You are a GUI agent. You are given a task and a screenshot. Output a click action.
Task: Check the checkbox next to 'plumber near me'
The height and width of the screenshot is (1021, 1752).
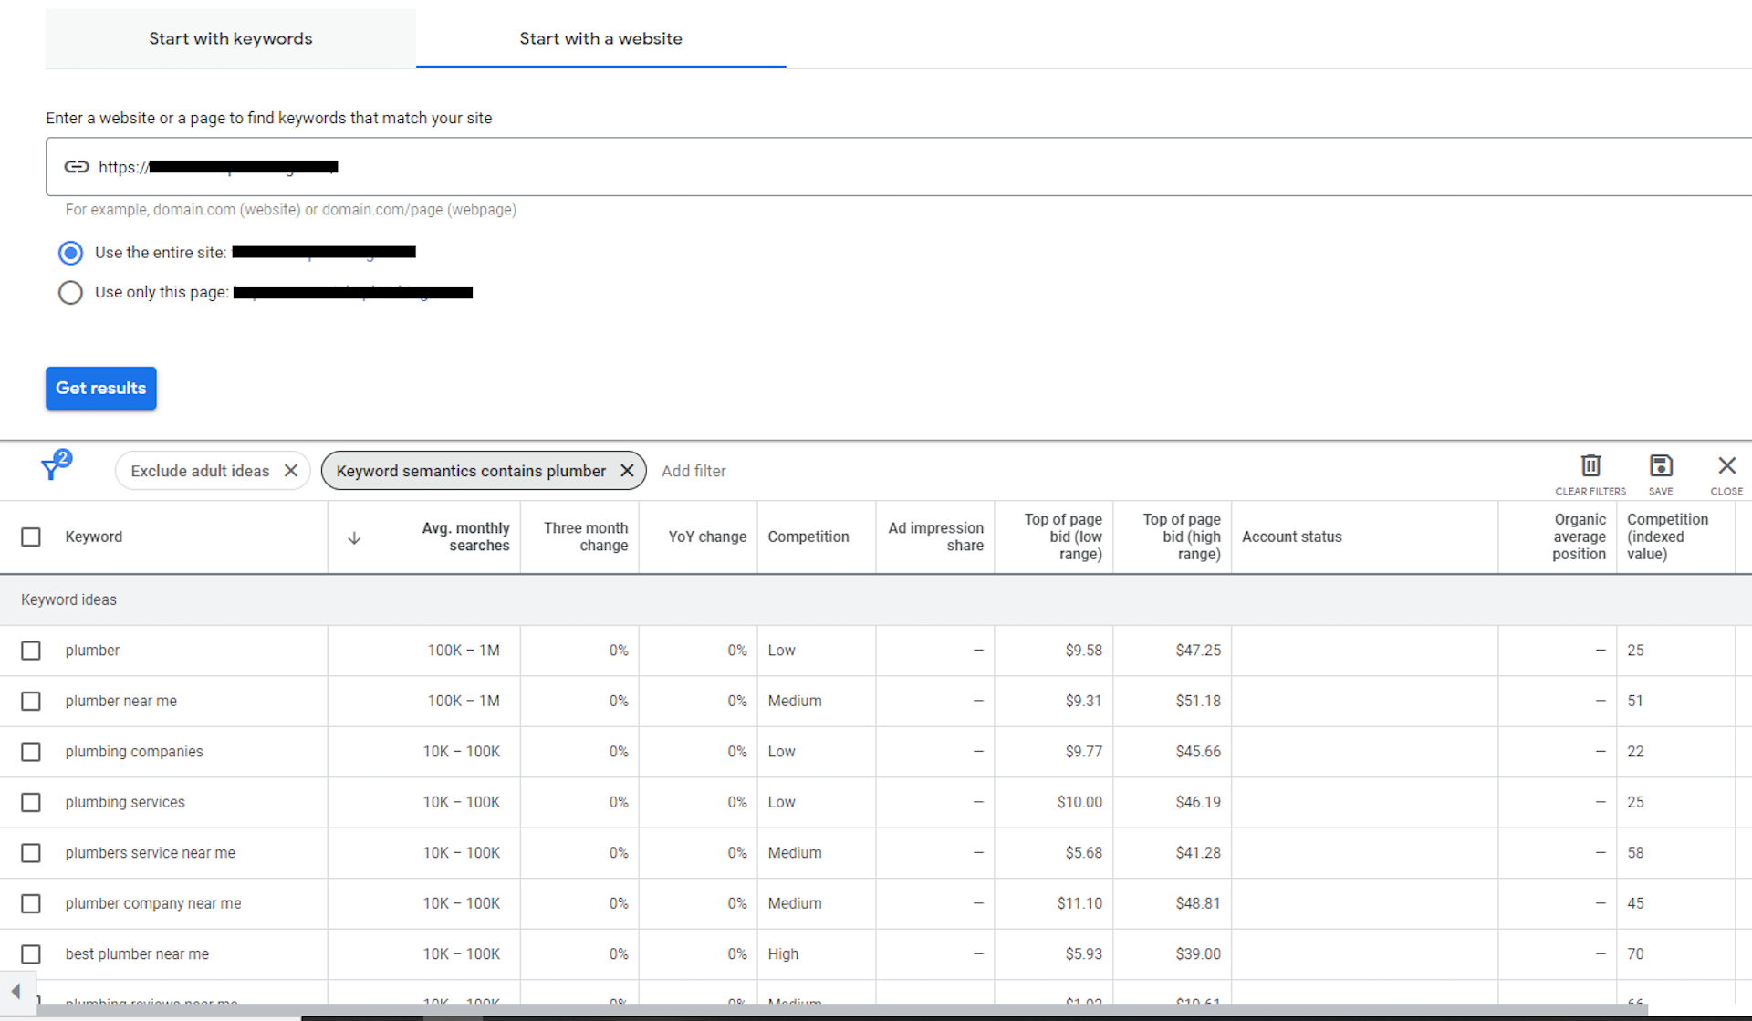pos(30,700)
